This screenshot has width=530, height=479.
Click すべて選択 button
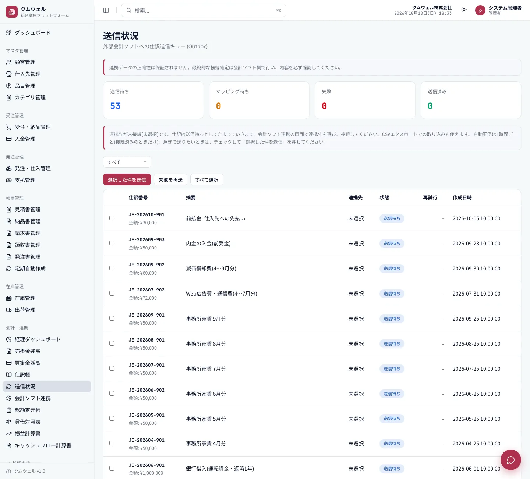(207, 179)
